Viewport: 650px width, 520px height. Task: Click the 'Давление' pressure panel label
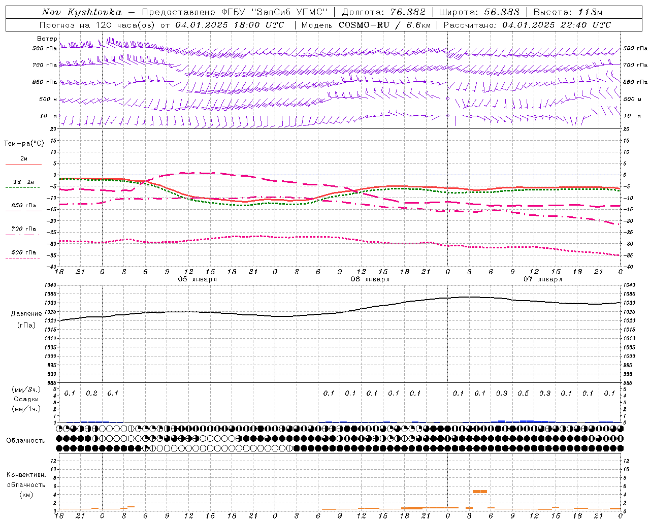26,314
